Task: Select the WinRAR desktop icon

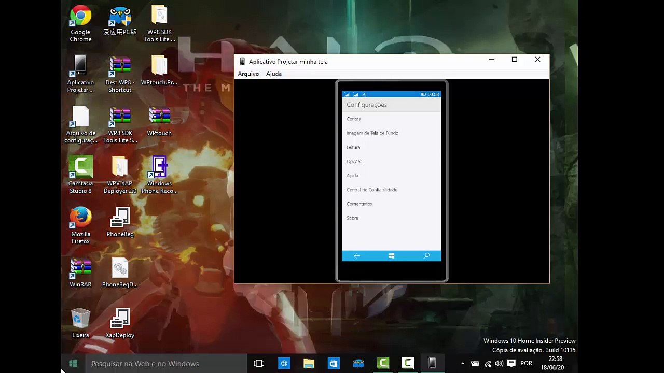Action: coord(80,273)
